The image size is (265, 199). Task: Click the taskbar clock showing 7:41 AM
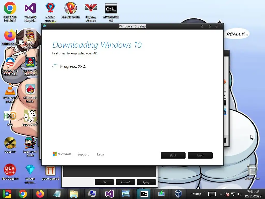(253, 194)
